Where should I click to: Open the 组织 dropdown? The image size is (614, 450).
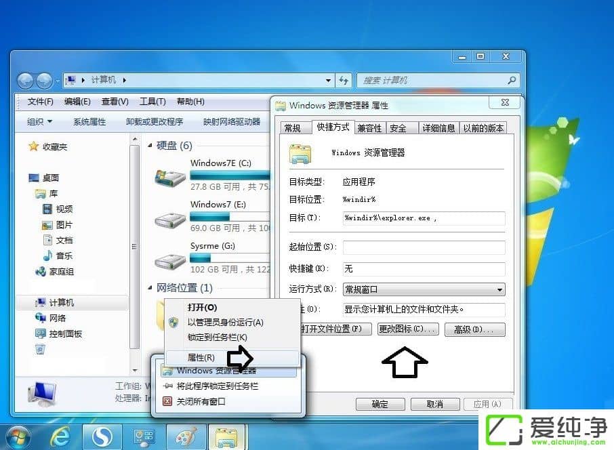pyautogui.click(x=39, y=122)
